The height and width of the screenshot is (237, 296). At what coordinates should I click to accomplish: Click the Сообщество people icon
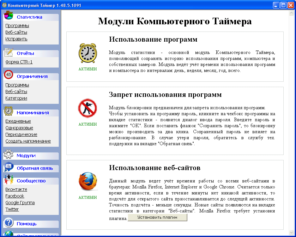point(9,180)
